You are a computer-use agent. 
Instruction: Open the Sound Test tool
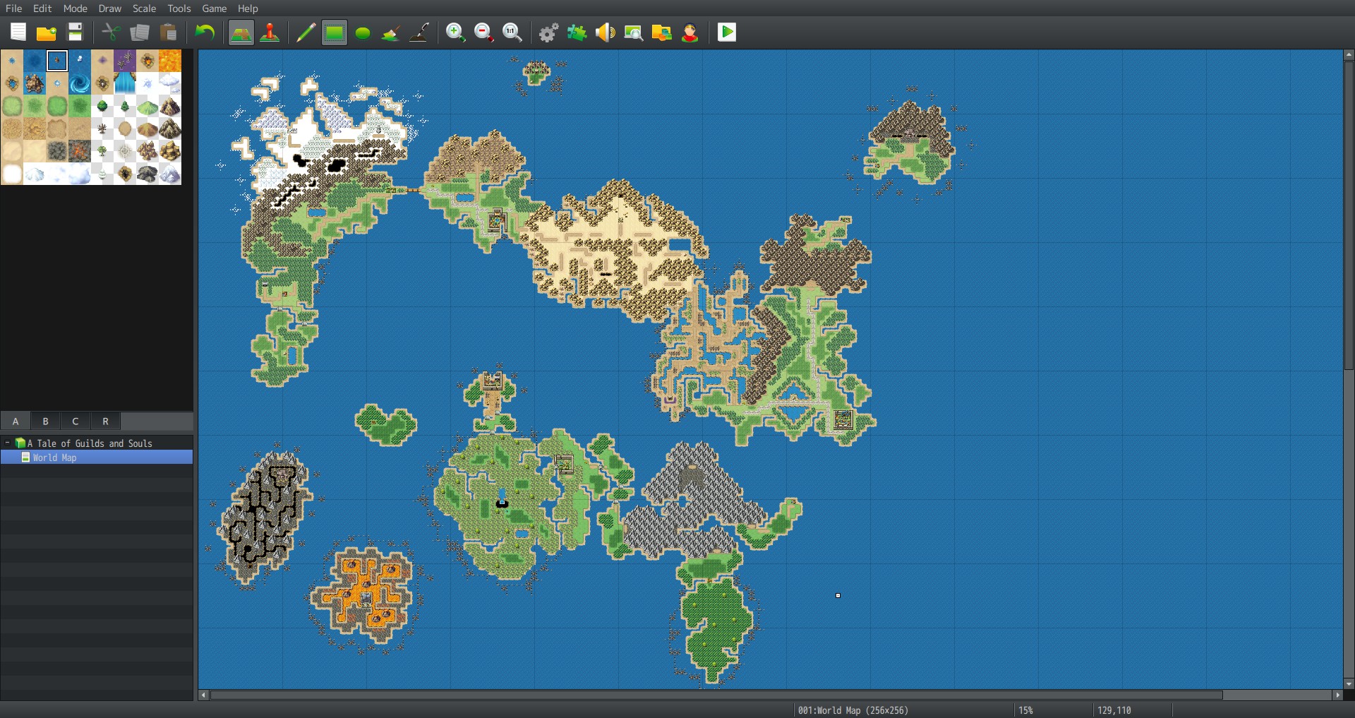tap(605, 32)
